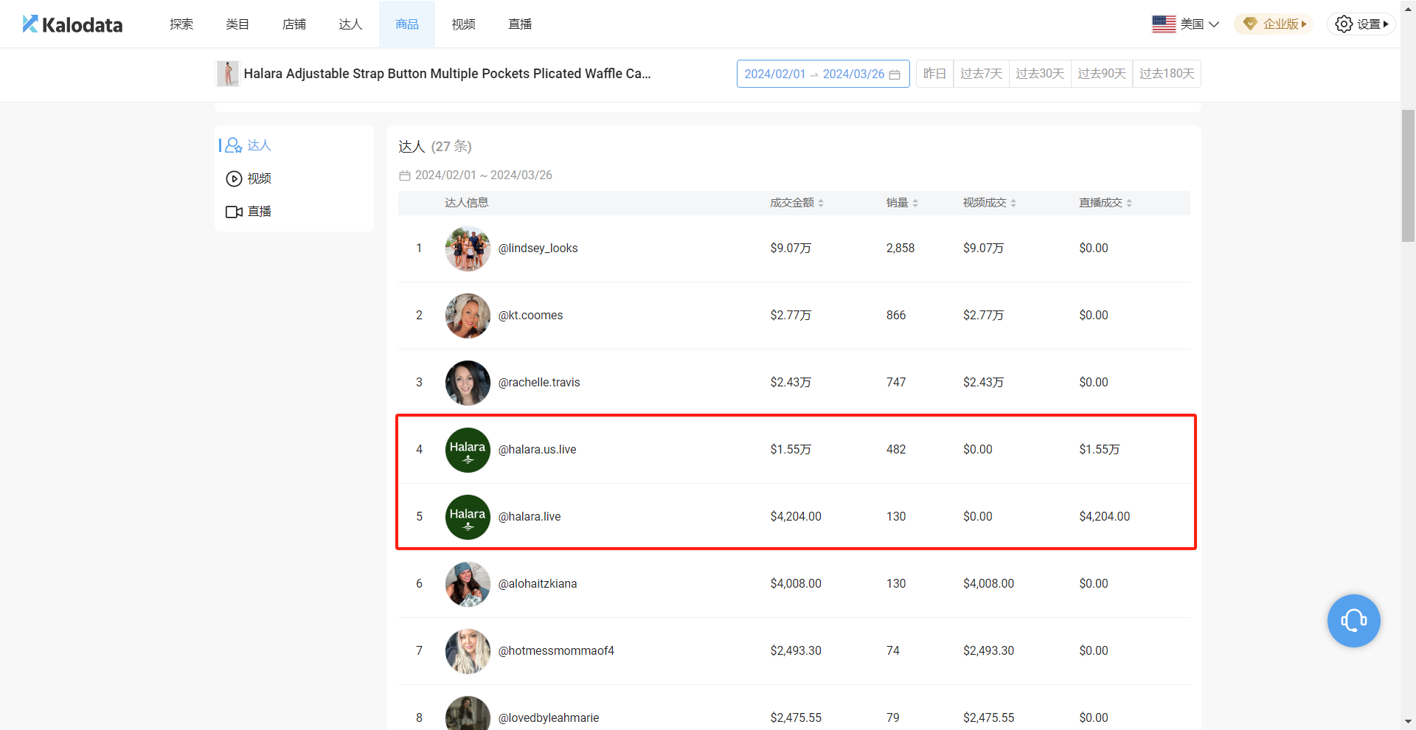Click the settings gear icon

1344,24
